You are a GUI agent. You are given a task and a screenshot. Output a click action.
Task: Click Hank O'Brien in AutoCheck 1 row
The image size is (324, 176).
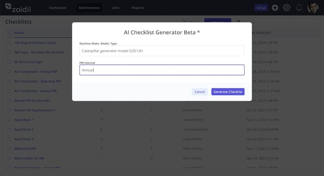192,120
